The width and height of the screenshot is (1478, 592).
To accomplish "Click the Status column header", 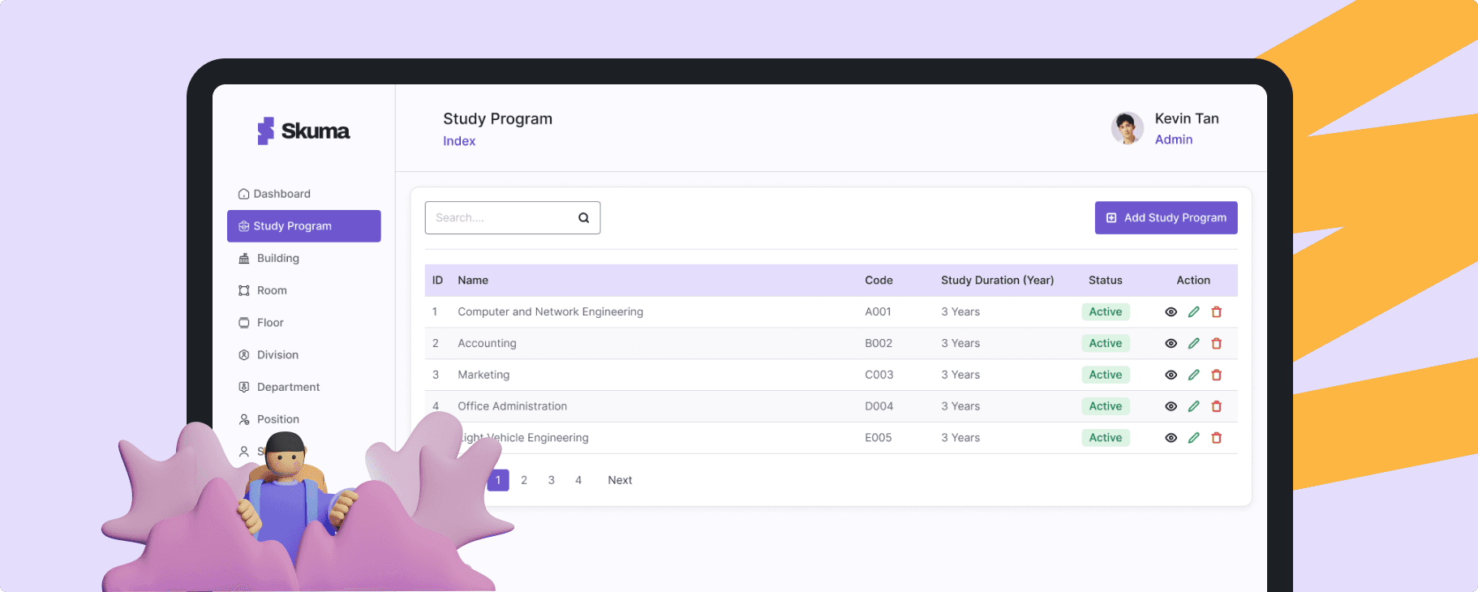I will 1106,281.
